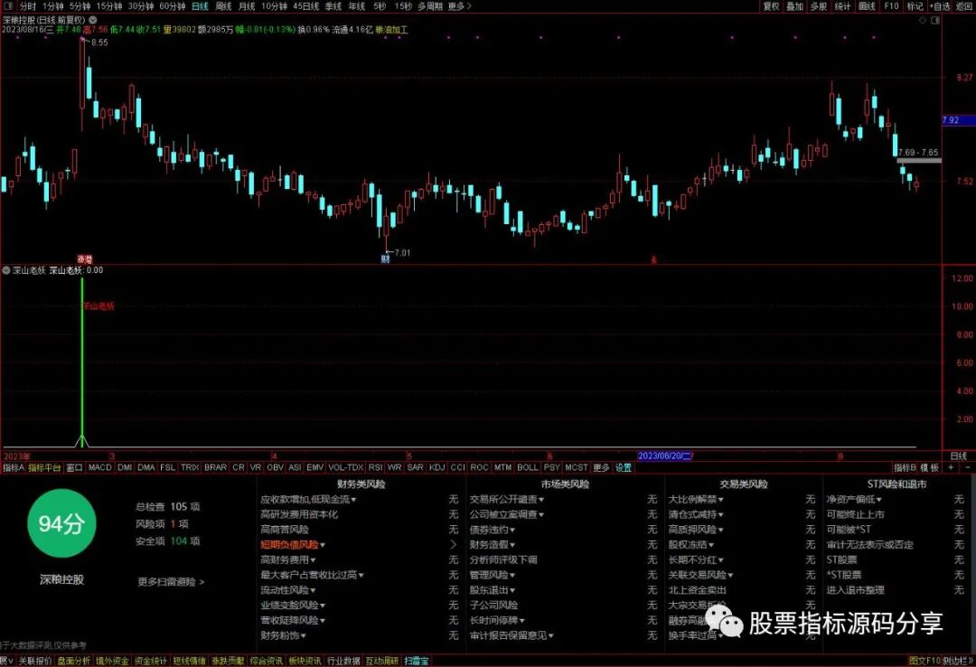Toggle the 模板 template option
The width and height of the screenshot is (976, 667).
tap(930, 467)
